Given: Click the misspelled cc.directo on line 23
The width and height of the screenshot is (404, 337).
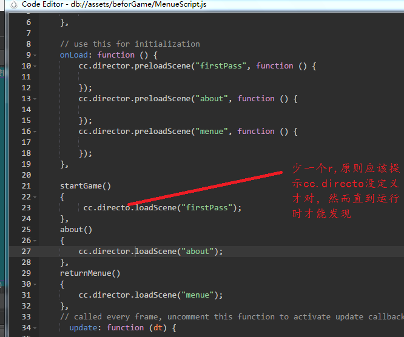Looking at the screenshot, I should tap(107, 207).
